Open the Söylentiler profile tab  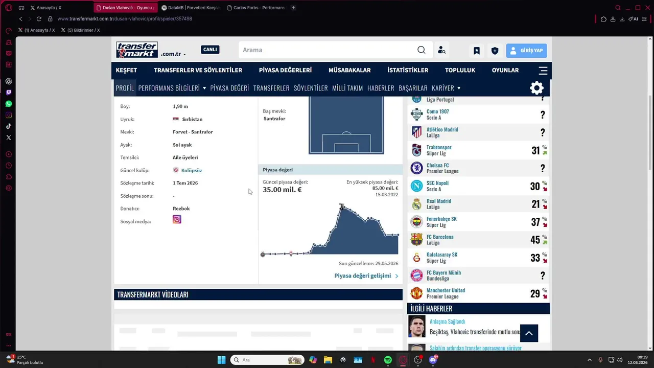click(x=311, y=88)
